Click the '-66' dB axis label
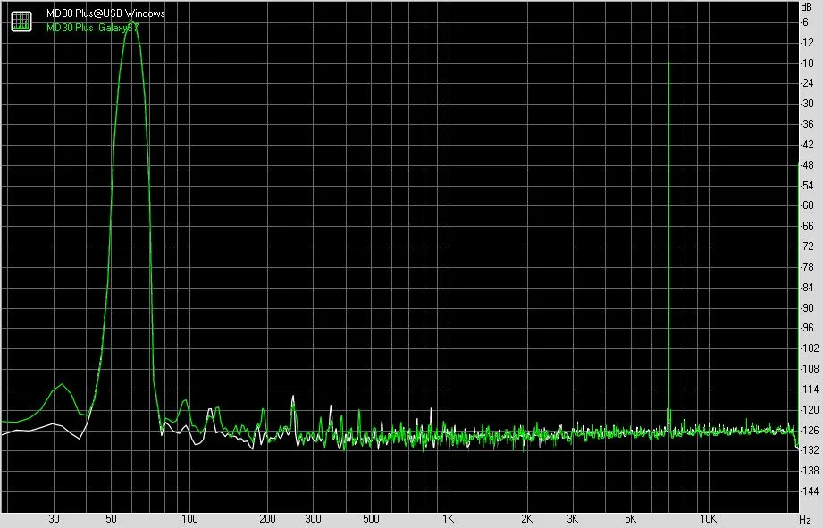The width and height of the screenshot is (823, 528). pos(807,226)
